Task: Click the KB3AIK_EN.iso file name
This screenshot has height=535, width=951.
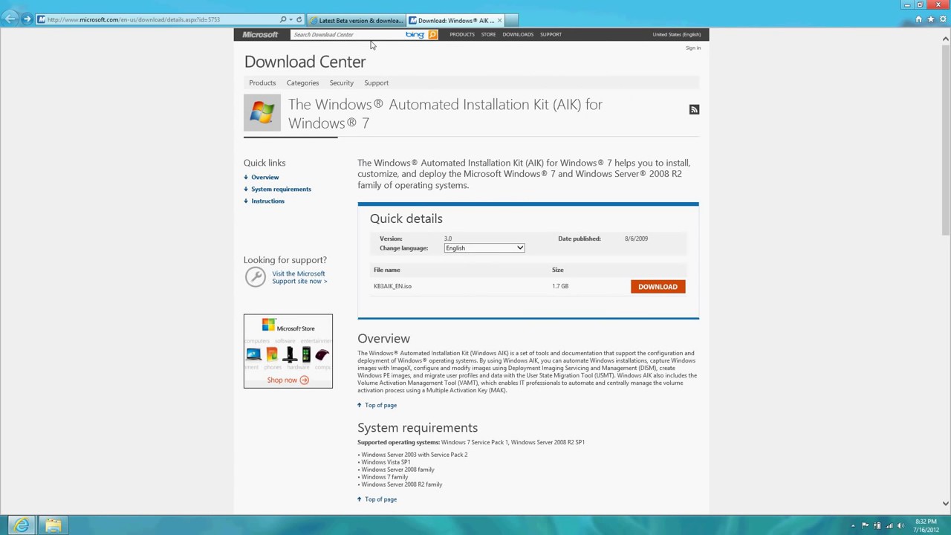Action: tap(392, 286)
